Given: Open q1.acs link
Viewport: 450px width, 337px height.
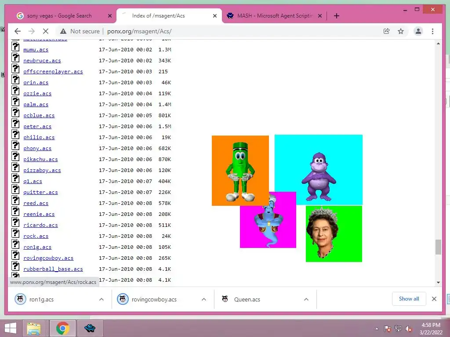Looking at the screenshot, I should [33, 181].
